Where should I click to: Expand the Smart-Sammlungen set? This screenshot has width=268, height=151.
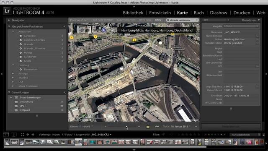[x=11, y=97]
